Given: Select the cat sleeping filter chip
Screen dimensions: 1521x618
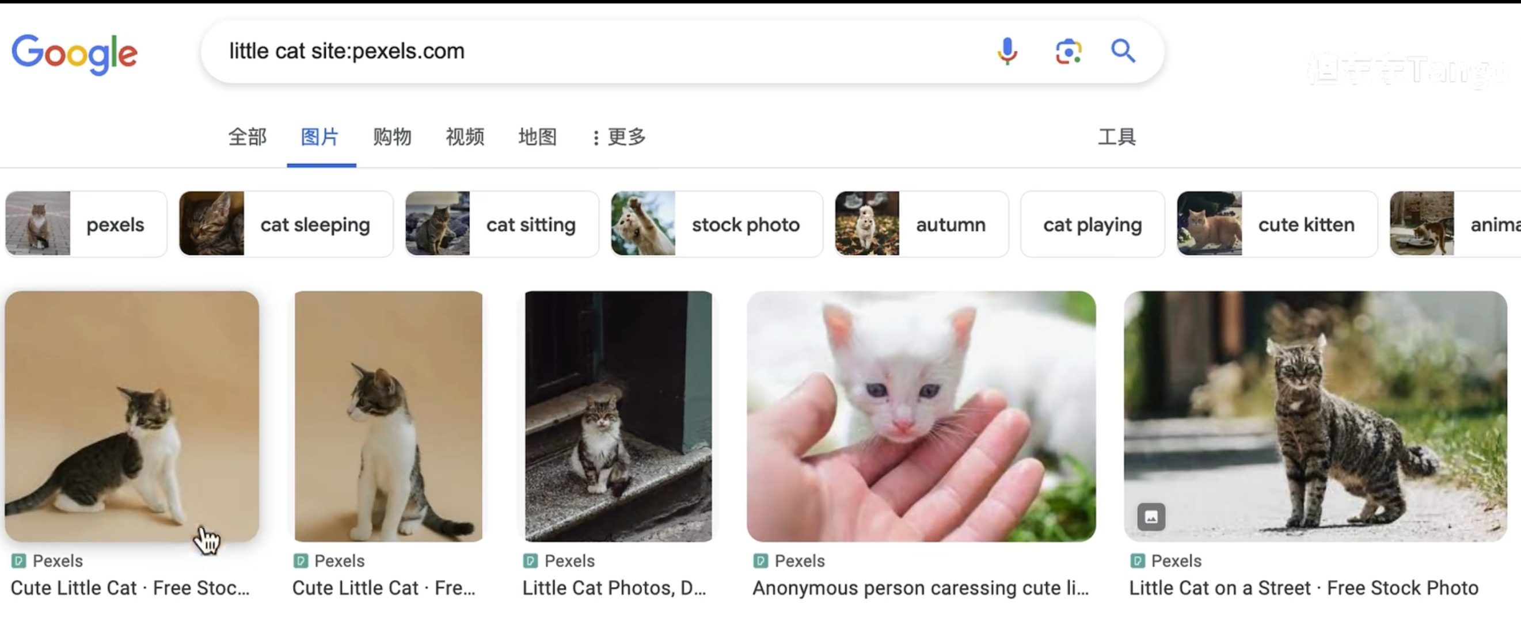Looking at the screenshot, I should click(286, 224).
